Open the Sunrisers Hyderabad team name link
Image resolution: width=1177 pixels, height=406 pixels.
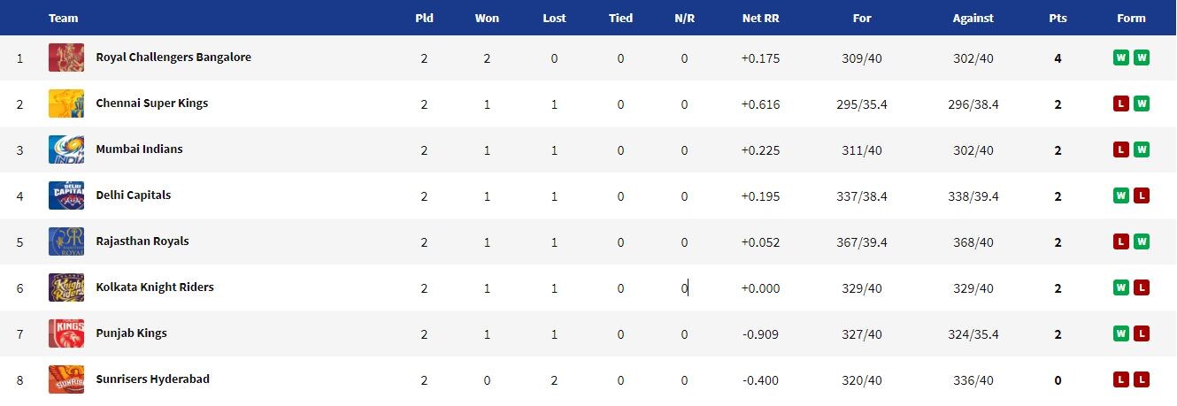point(153,379)
